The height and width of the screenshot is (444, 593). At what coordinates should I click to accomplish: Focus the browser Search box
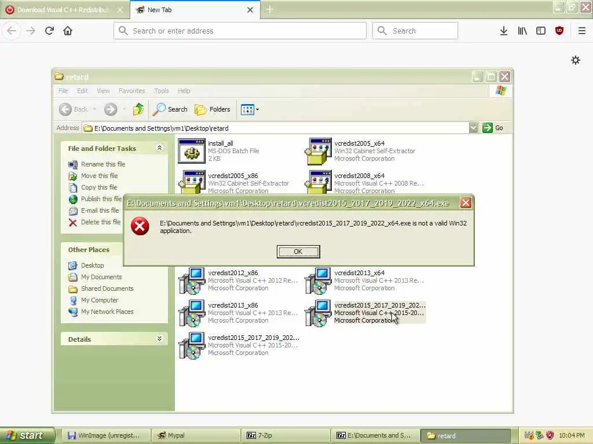coord(415,31)
